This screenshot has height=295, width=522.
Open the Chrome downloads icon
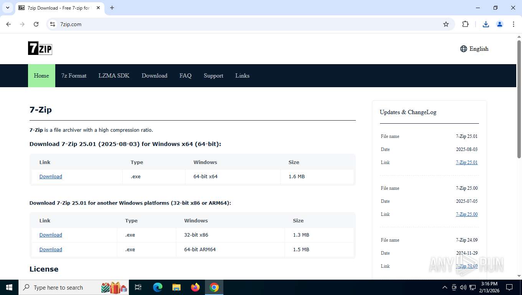[x=486, y=24]
